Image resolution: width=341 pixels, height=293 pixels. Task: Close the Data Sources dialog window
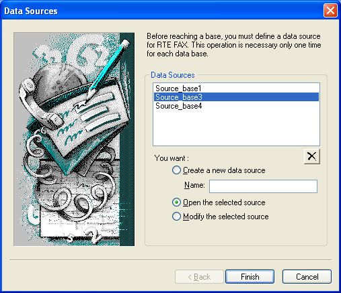[330, 11]
